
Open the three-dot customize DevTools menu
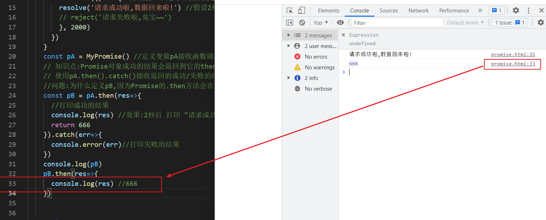[x=529, y=10]
